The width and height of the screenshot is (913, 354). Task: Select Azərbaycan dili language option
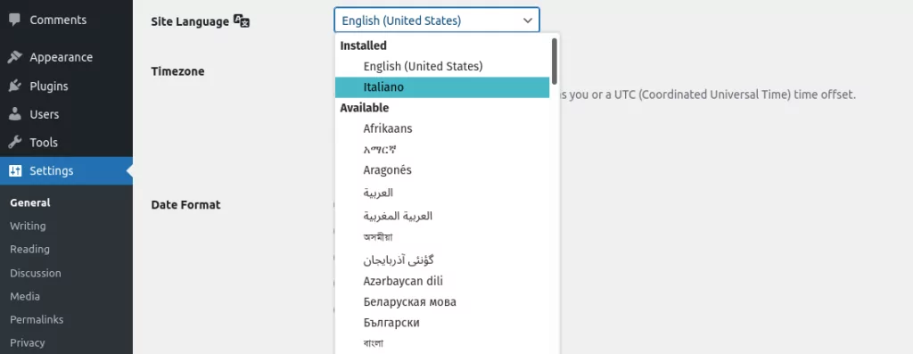(442, 281)
